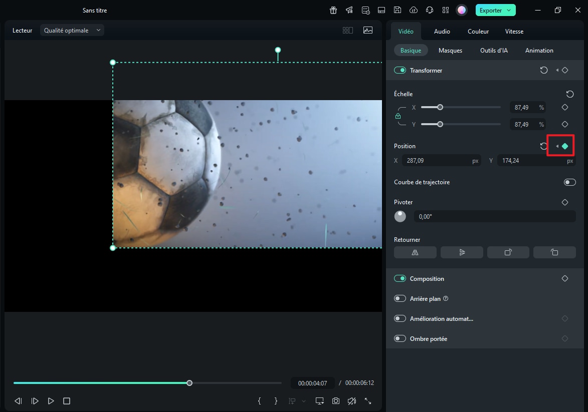The image size is (588, 412).
Task: Add keyframe for Échelle X
Action: tap(565, 107)
